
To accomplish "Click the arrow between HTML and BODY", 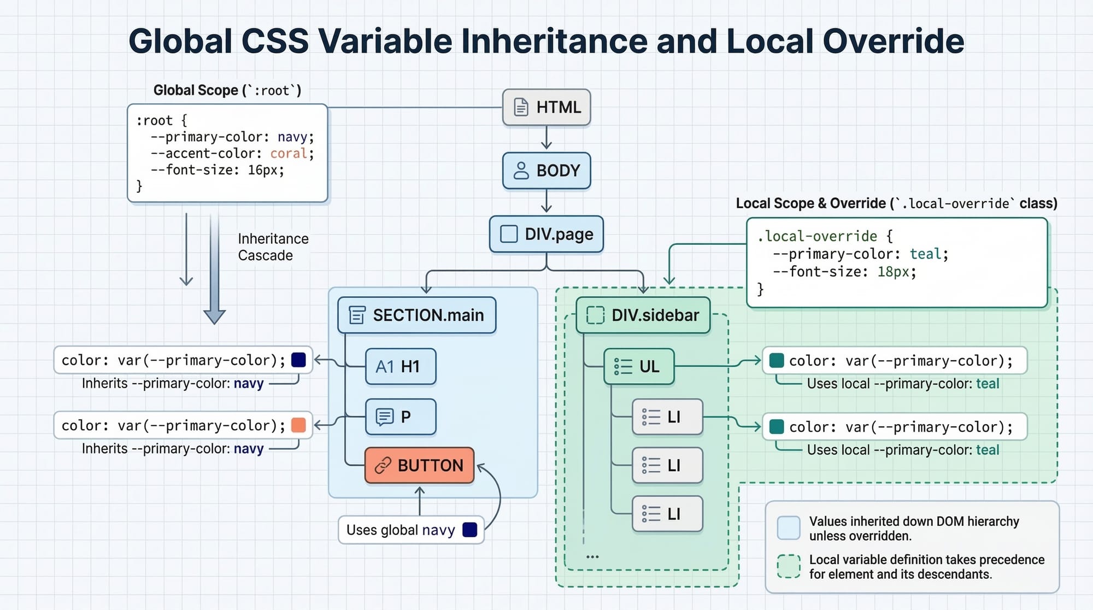I will pos(546,138).
